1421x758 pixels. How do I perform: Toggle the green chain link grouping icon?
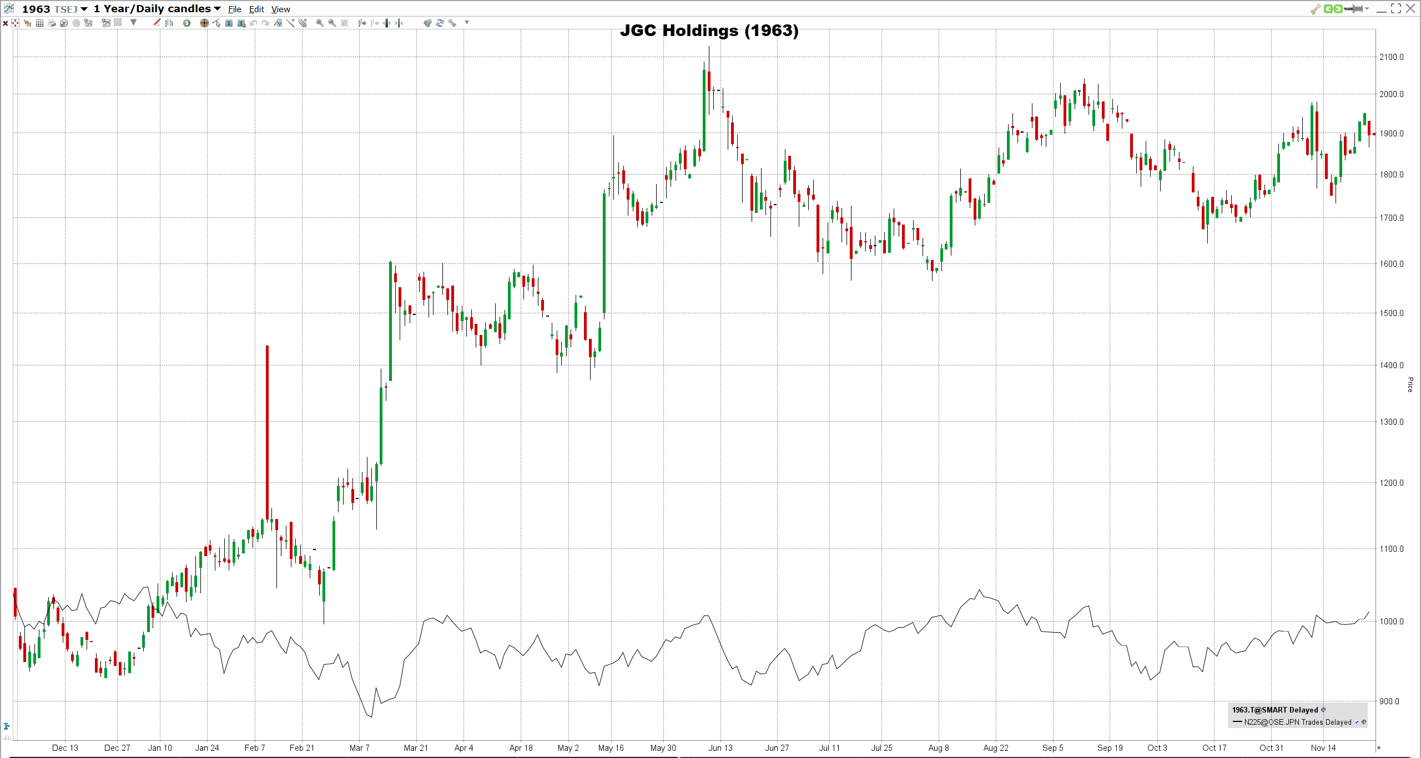coord(1333,9)
